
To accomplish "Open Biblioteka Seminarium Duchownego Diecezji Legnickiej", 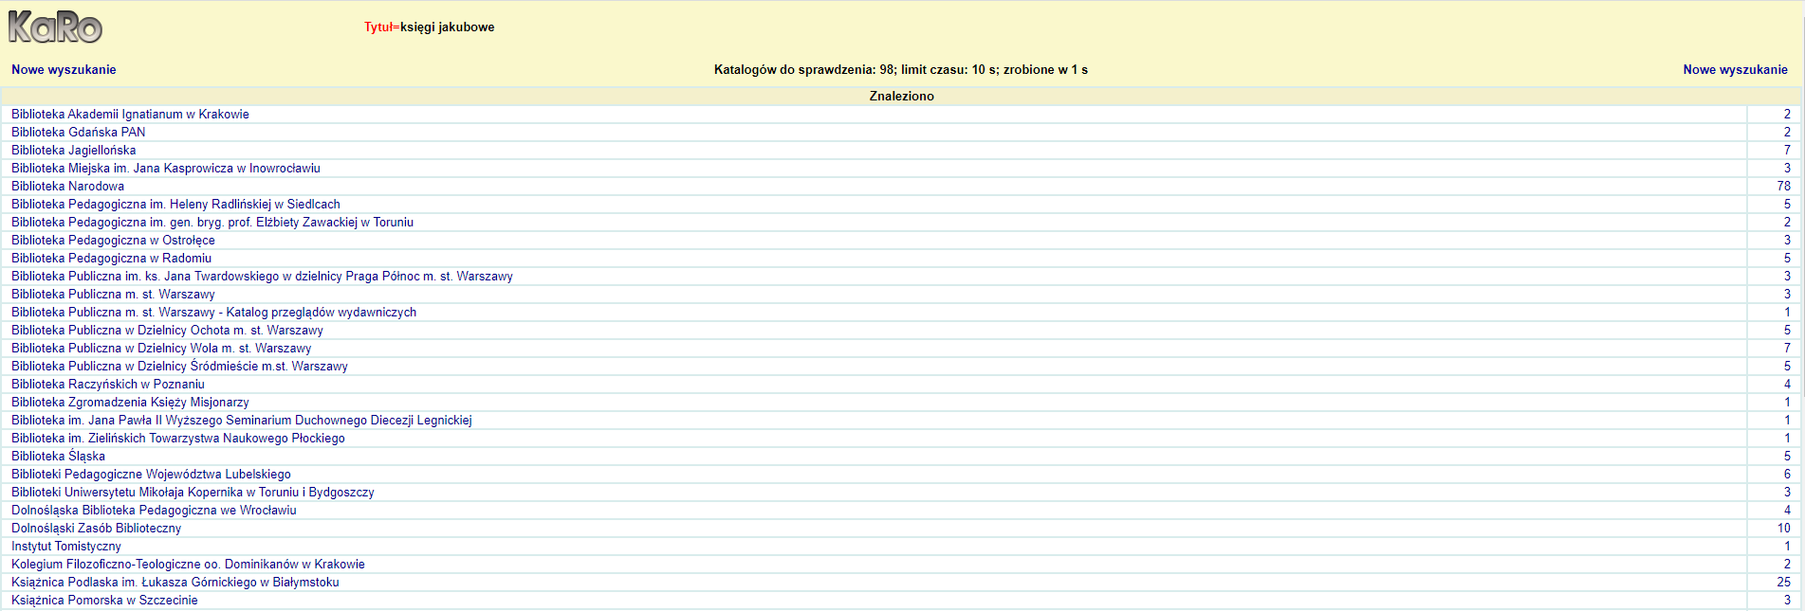I will (242, 420).
